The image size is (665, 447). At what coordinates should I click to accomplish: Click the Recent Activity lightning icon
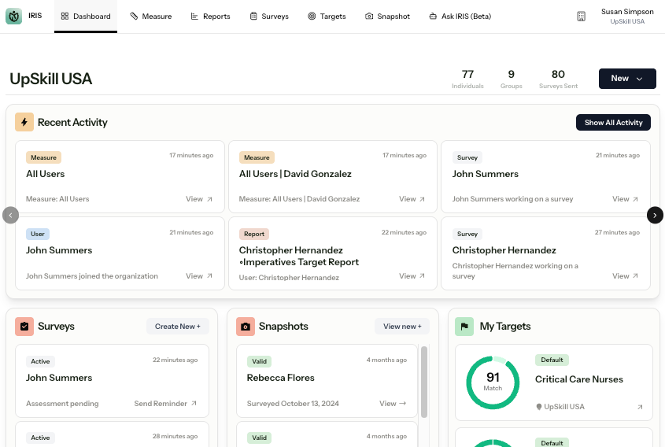coord(24,122)
